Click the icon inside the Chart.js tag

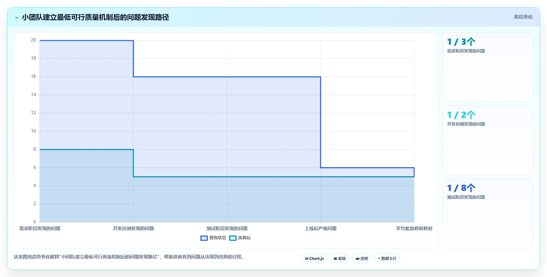tap(307, 259)
